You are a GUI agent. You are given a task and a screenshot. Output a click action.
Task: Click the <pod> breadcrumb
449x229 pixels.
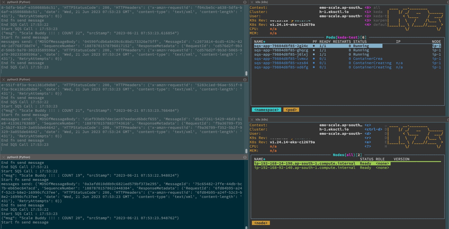291,110
